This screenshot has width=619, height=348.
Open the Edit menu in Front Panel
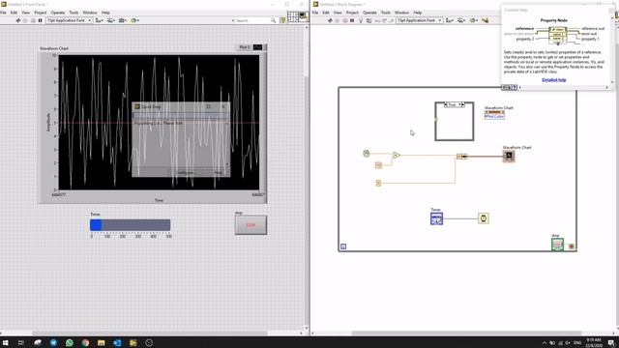point(14,13)
